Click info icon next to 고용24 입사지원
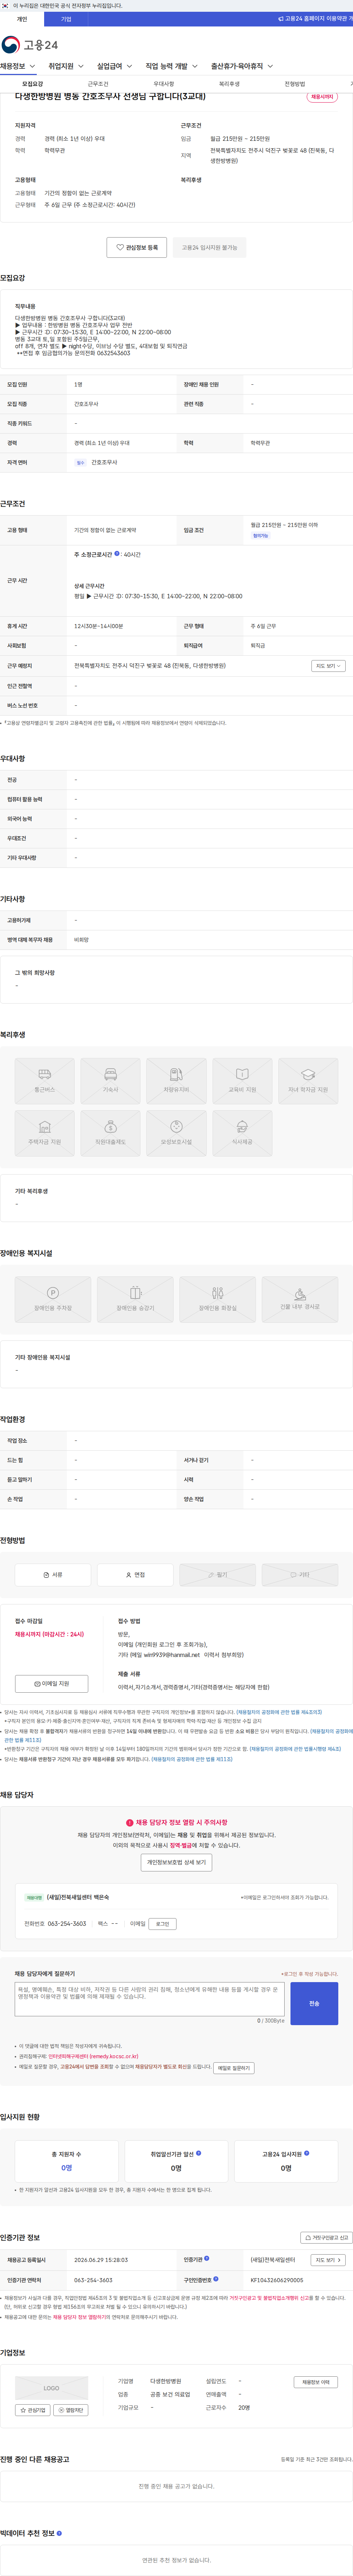This screenshot has height=2576, width=353. pos(306,2153)
